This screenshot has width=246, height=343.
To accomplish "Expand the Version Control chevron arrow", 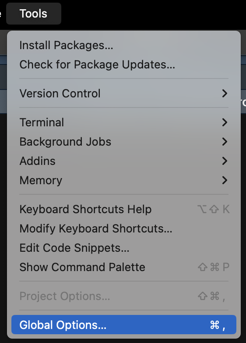I will [x=225, y=93].
